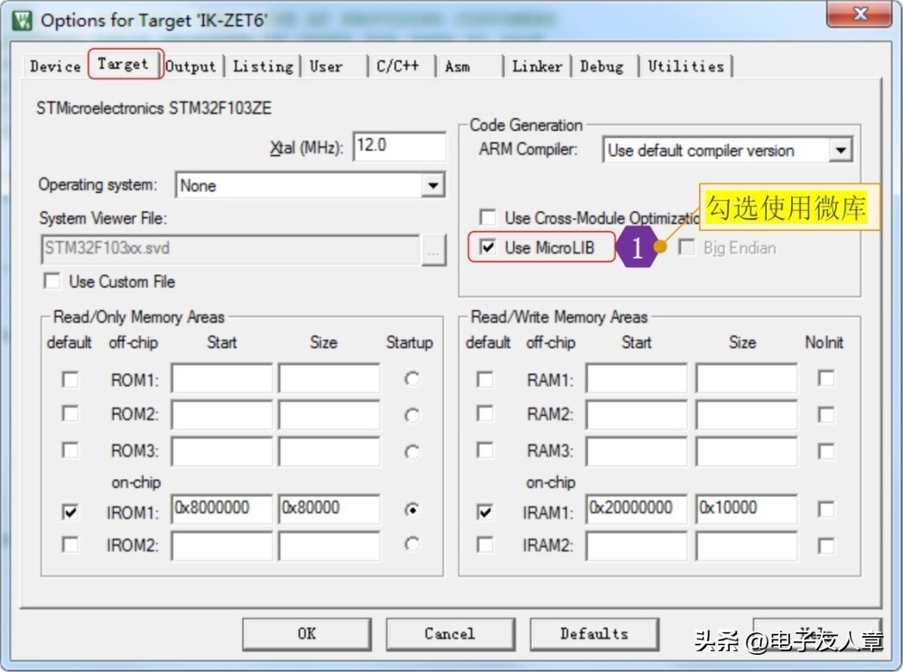
Task: Enable NoInit for IRAM2
Action: point(826,546)
